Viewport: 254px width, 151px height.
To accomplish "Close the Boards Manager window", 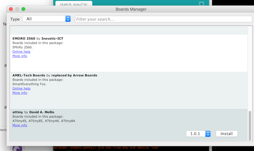I will pos(11,9).
